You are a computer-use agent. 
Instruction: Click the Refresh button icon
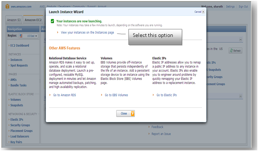click(x=232, y=51)
